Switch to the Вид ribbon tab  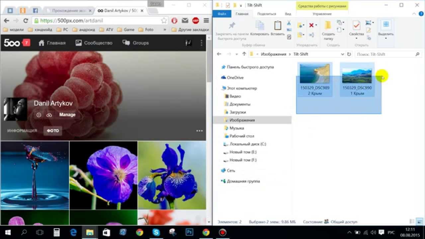click(x=288, y=14)
